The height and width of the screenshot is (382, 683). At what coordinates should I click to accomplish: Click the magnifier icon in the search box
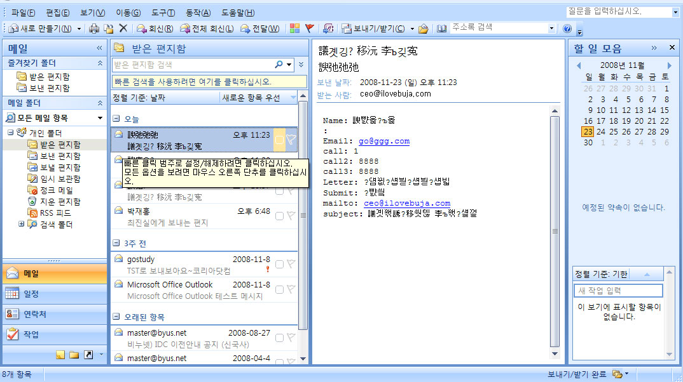279,64
